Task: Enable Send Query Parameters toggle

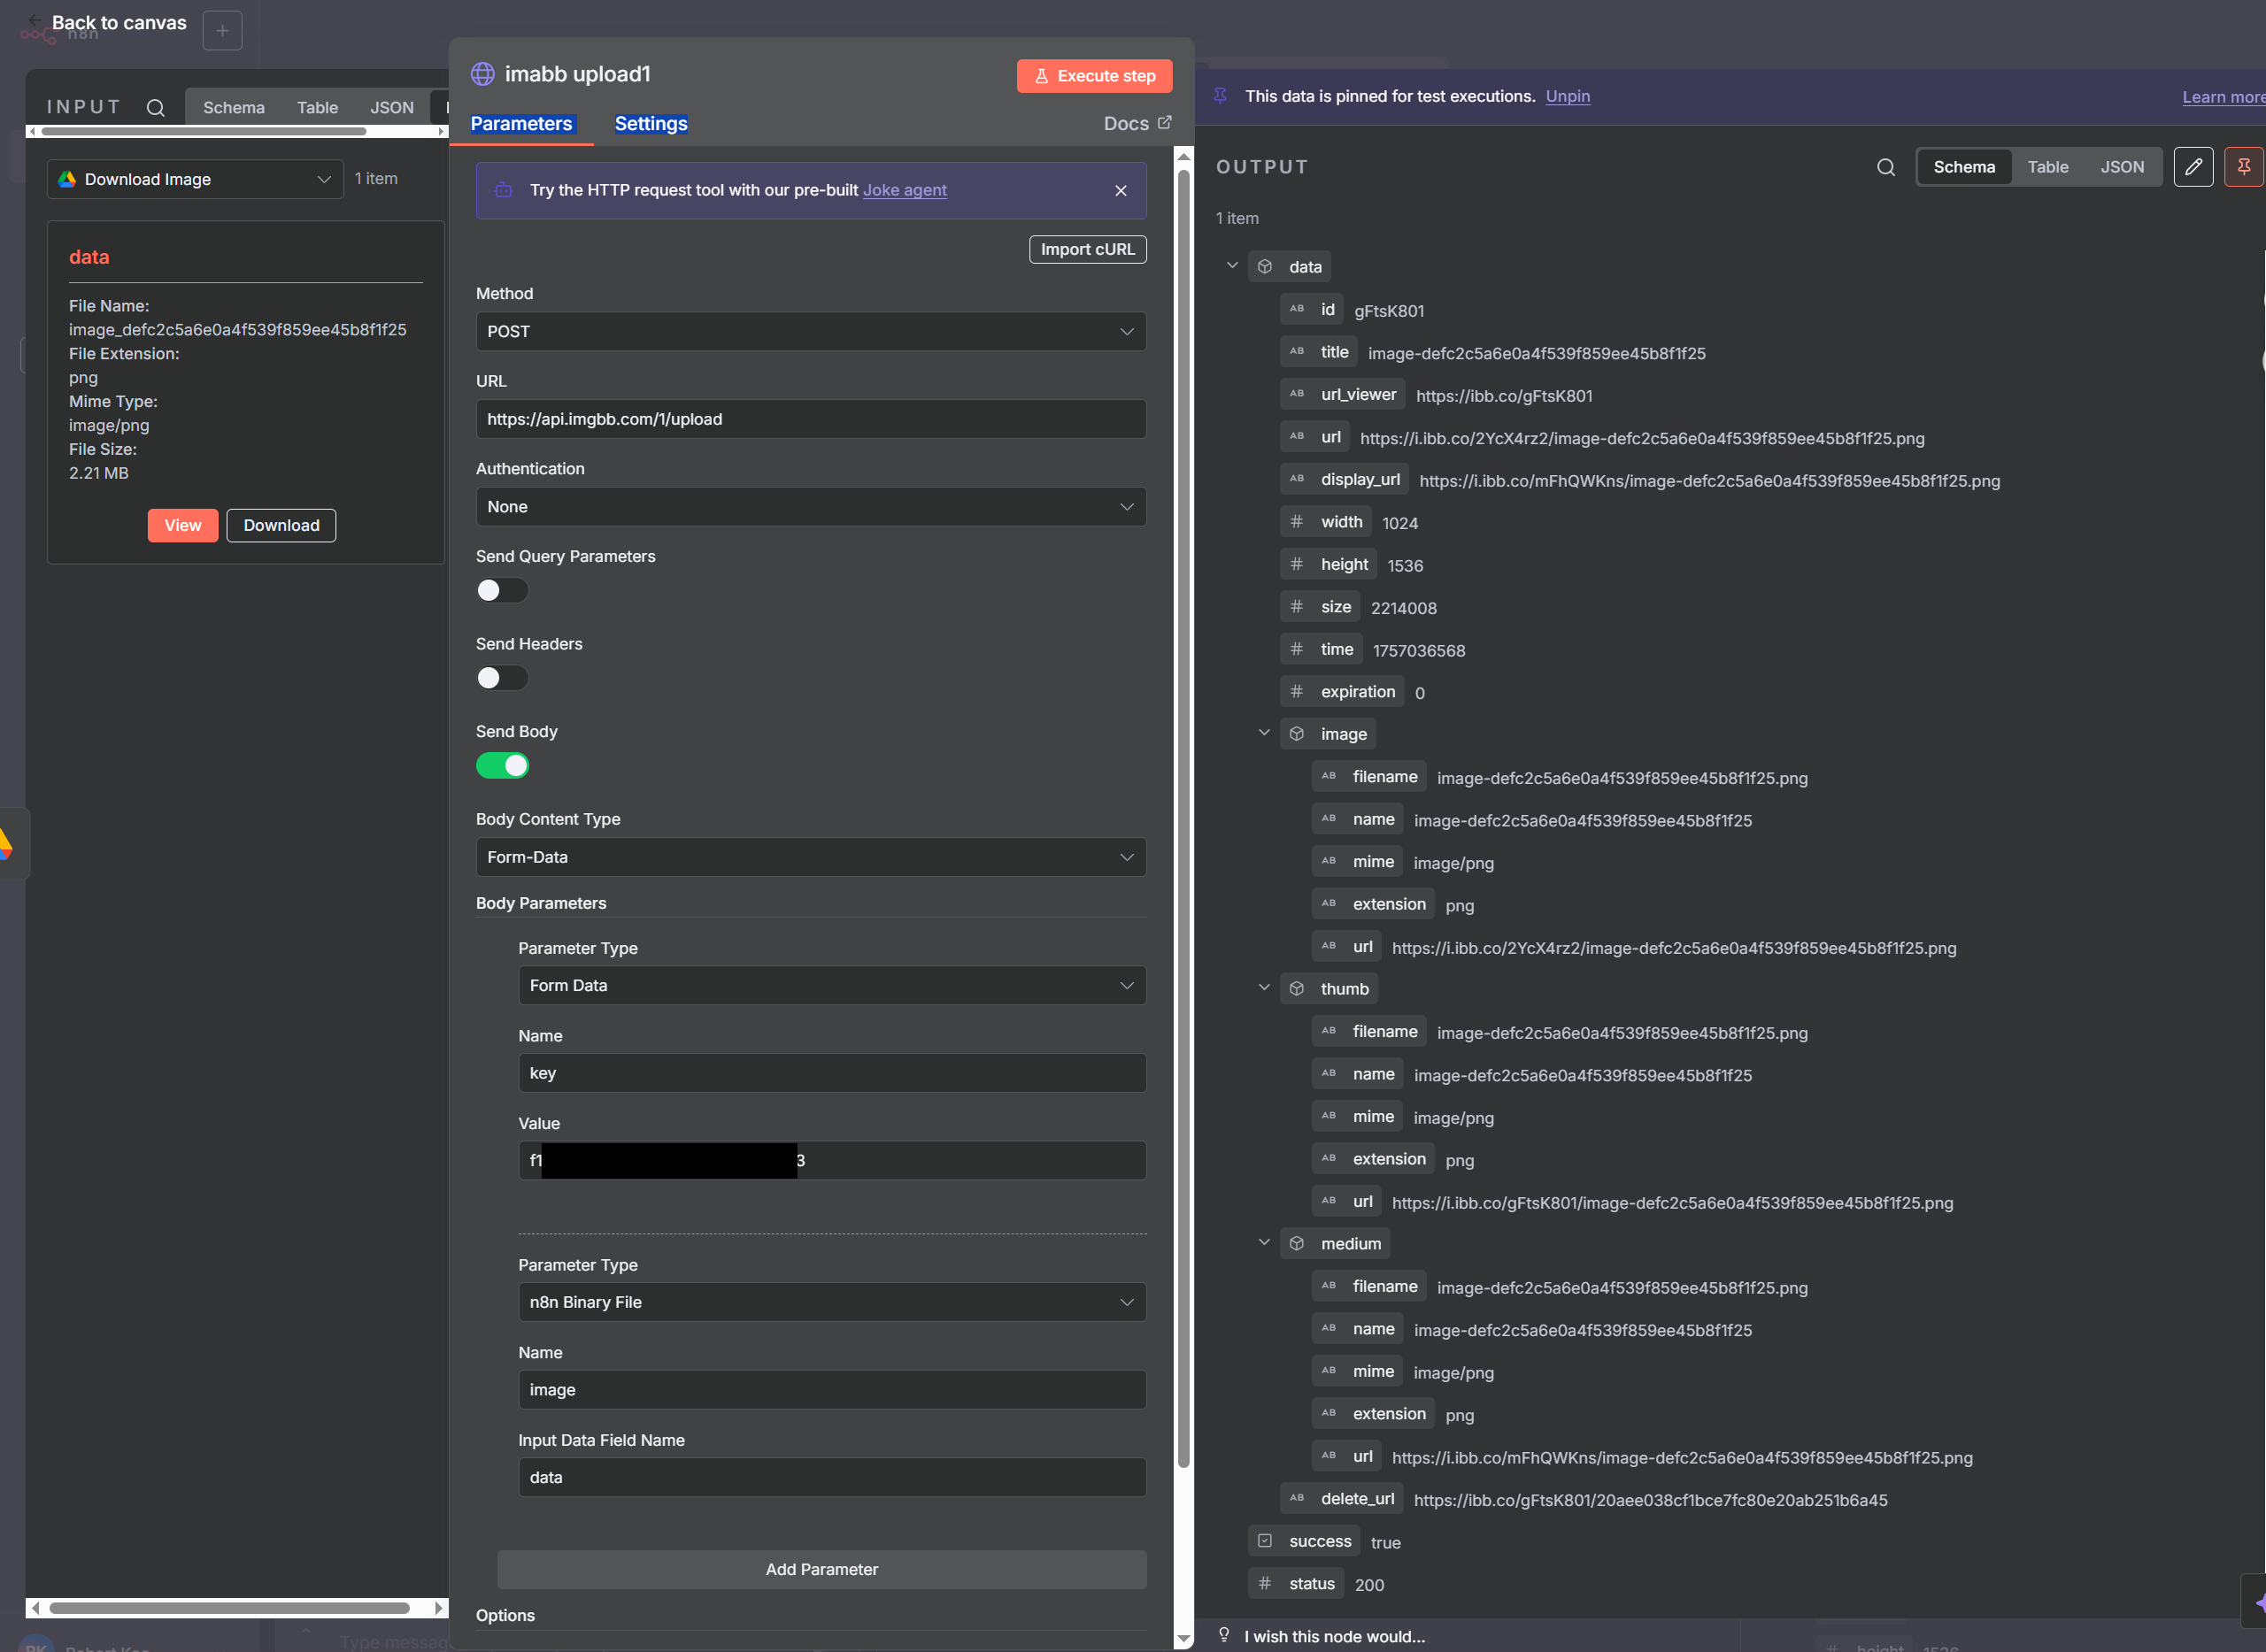Action: tap(501, 591)
